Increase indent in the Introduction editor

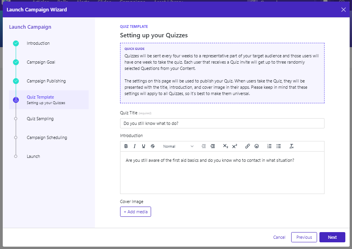pyautogui.click(x=213, y=146)
